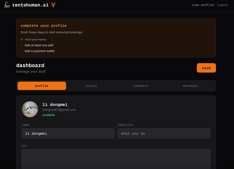The height and width of the screenshot is (169, 234).
Task: Select the profile tab
Action: (x=42, y=86)
